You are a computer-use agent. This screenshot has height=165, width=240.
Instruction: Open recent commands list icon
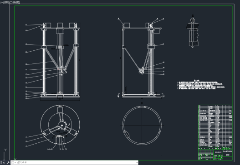tap(13, 163)
